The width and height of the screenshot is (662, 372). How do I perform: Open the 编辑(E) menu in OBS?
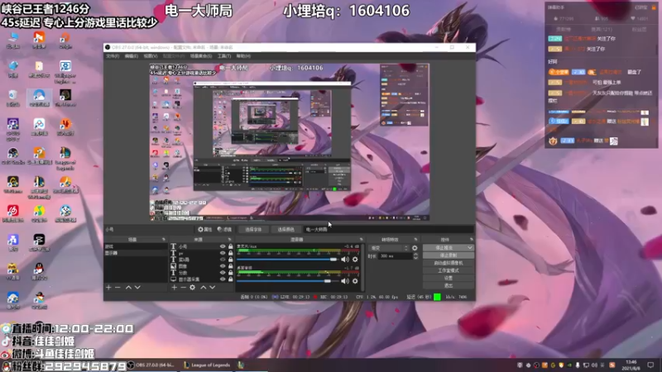coord(131,56)
